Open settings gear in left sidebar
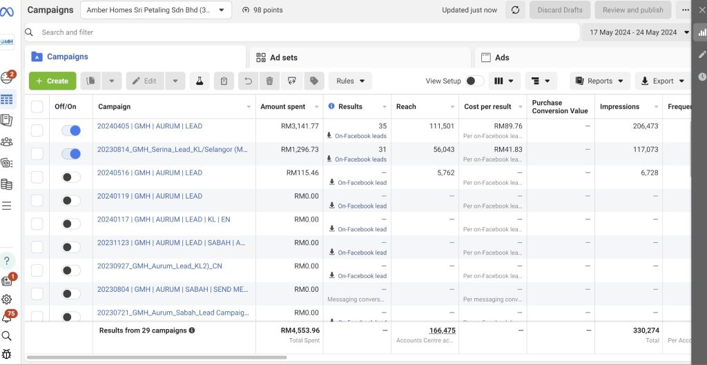The width and height of the screenshot is (707, 365). coord(7,299)
